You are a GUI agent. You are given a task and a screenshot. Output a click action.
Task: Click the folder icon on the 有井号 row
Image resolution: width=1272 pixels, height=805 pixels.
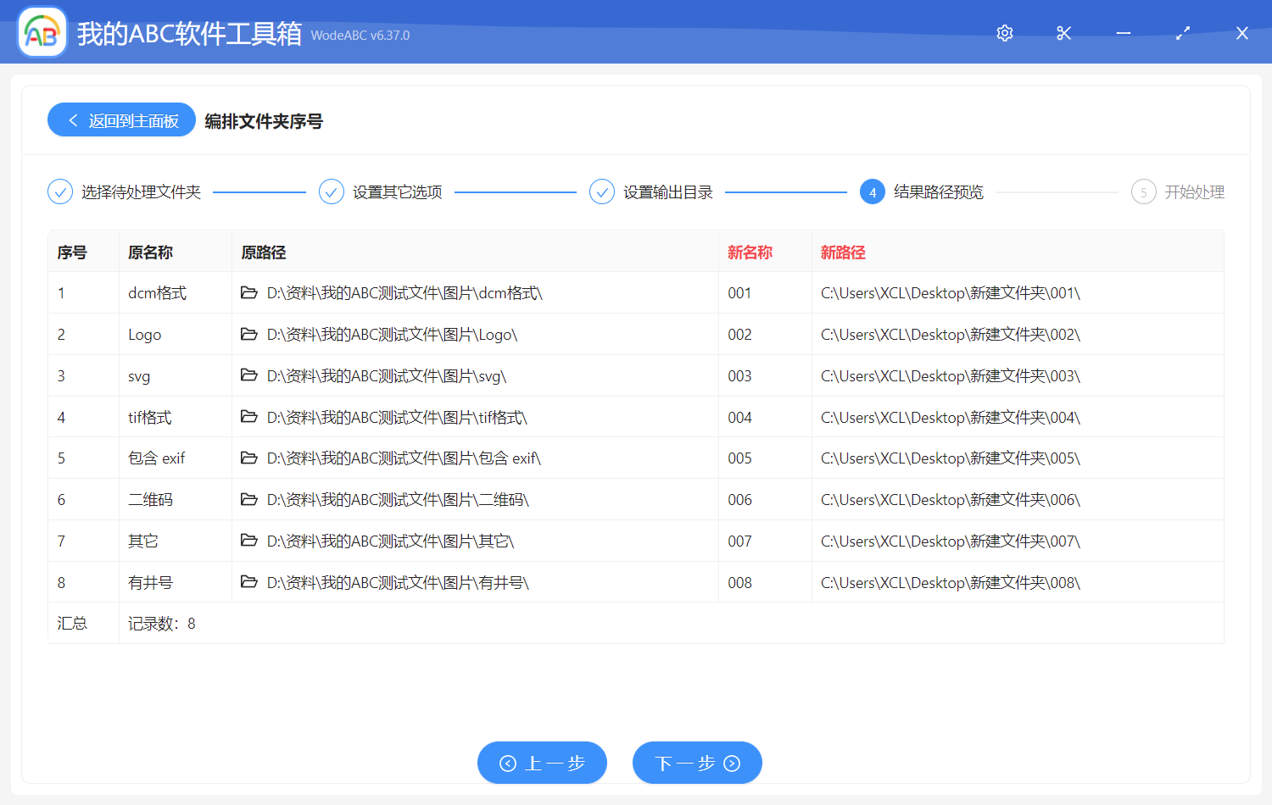click(248, 582)
